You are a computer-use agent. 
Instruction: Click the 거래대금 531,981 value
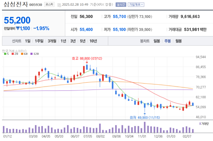coord(192,29)
